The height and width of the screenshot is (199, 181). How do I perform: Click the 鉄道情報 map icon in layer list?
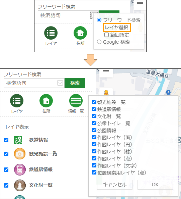(18, 140)
